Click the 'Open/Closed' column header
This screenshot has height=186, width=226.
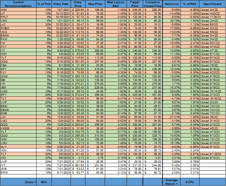point(212,4)
